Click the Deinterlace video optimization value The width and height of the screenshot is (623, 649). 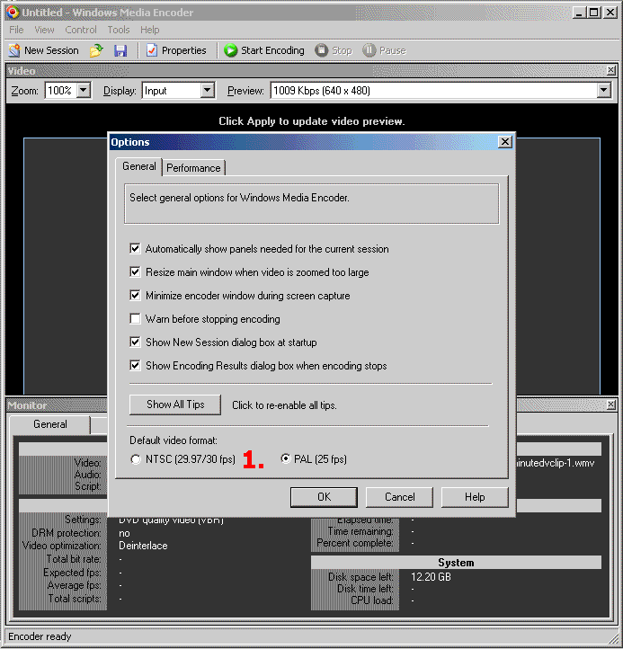click(143, 546)
